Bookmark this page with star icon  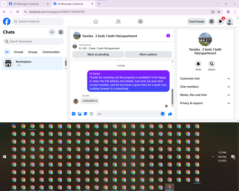(x=219, y=12)
